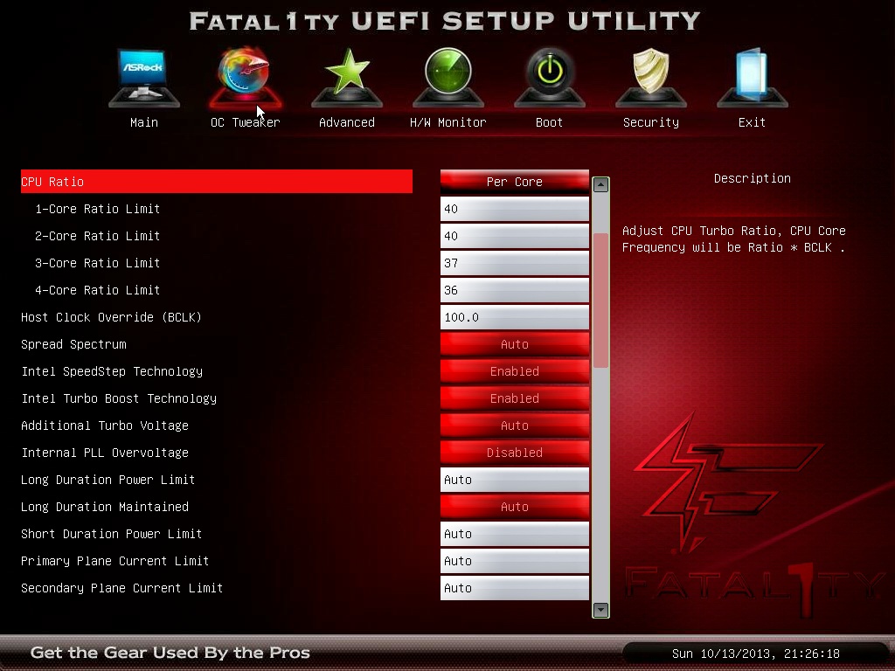The image size is (895, 671).
Task: Click the date and time display
Action: [756, 654]
